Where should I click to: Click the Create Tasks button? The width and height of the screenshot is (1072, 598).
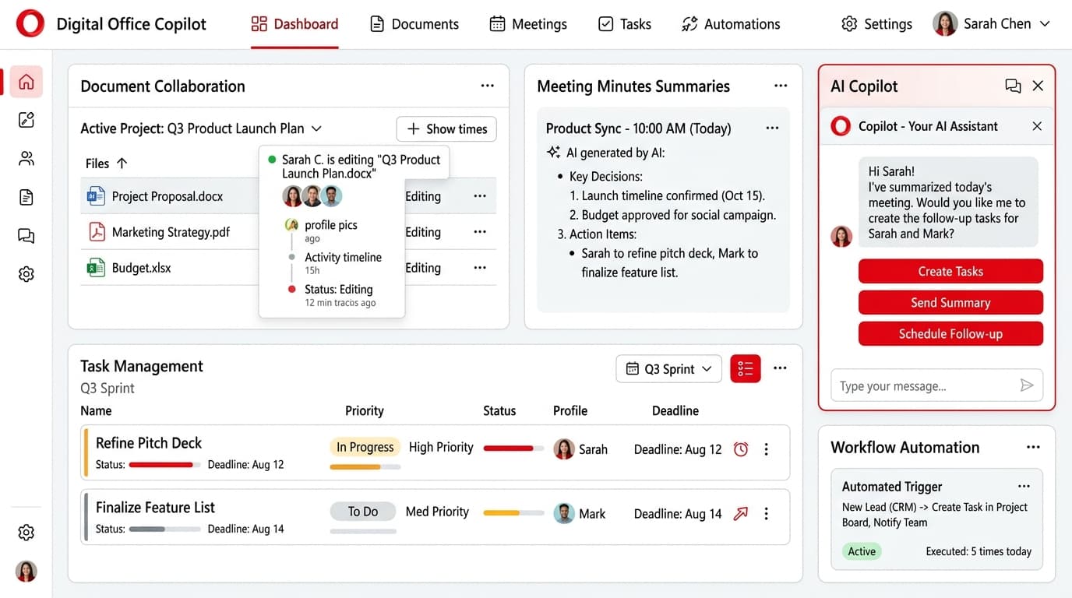(950, 271)
